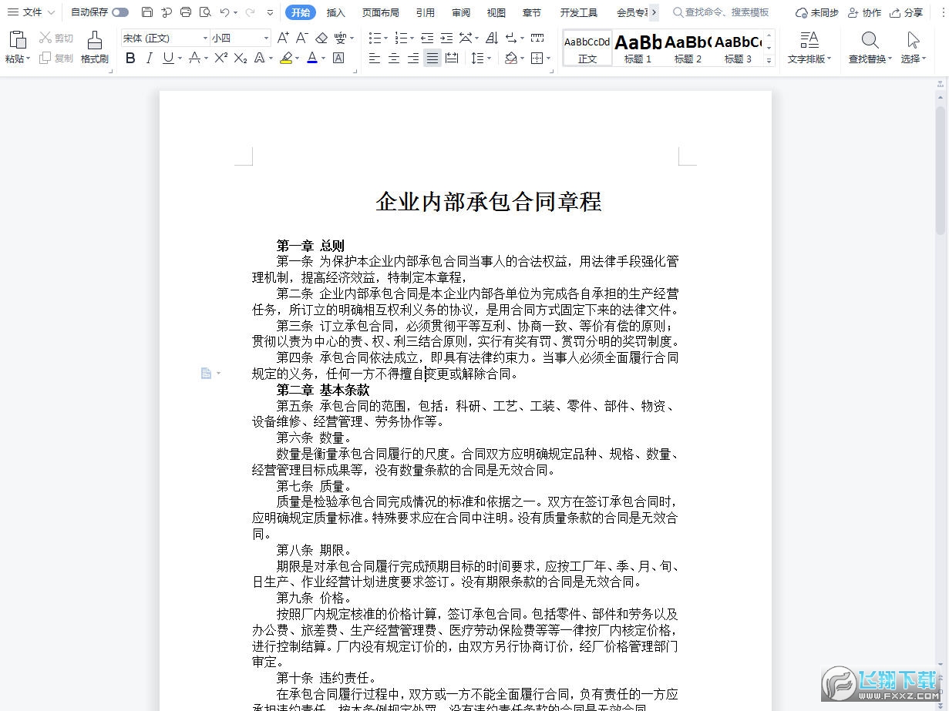Viewport: 949px width, 711px height.
Task: Expand the highlight color dropdown arrow
Action: pyautogui.click(x=297, y=58)
